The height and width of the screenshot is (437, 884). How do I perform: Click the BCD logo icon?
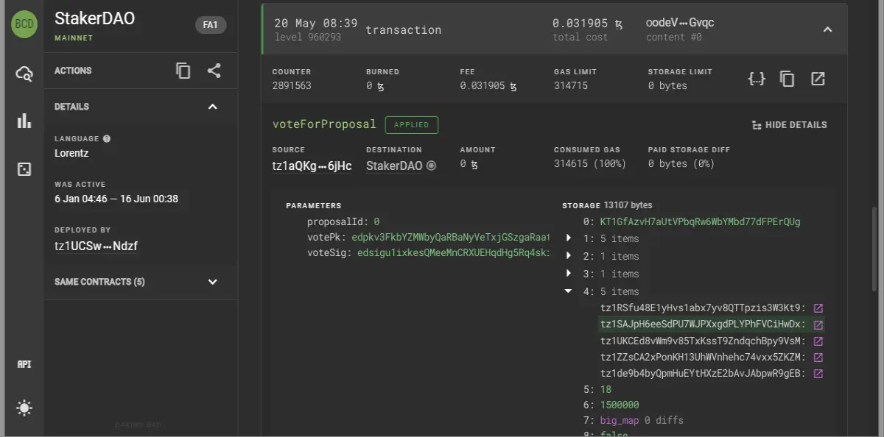pyautogui.click(x=24, y=24)
